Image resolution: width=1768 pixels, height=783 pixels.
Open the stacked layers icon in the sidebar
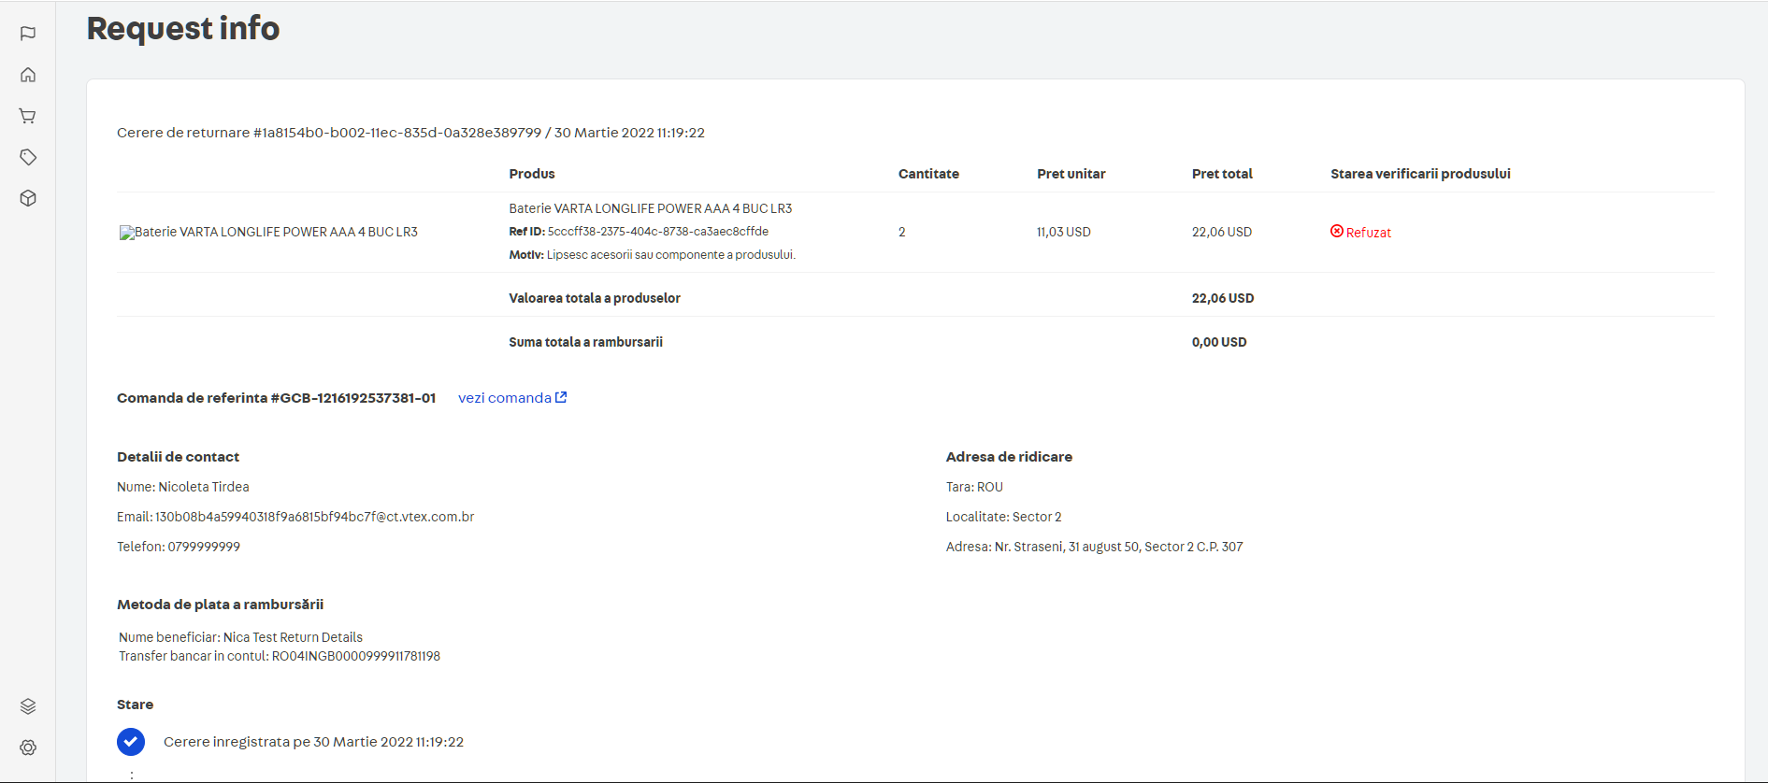28,706
